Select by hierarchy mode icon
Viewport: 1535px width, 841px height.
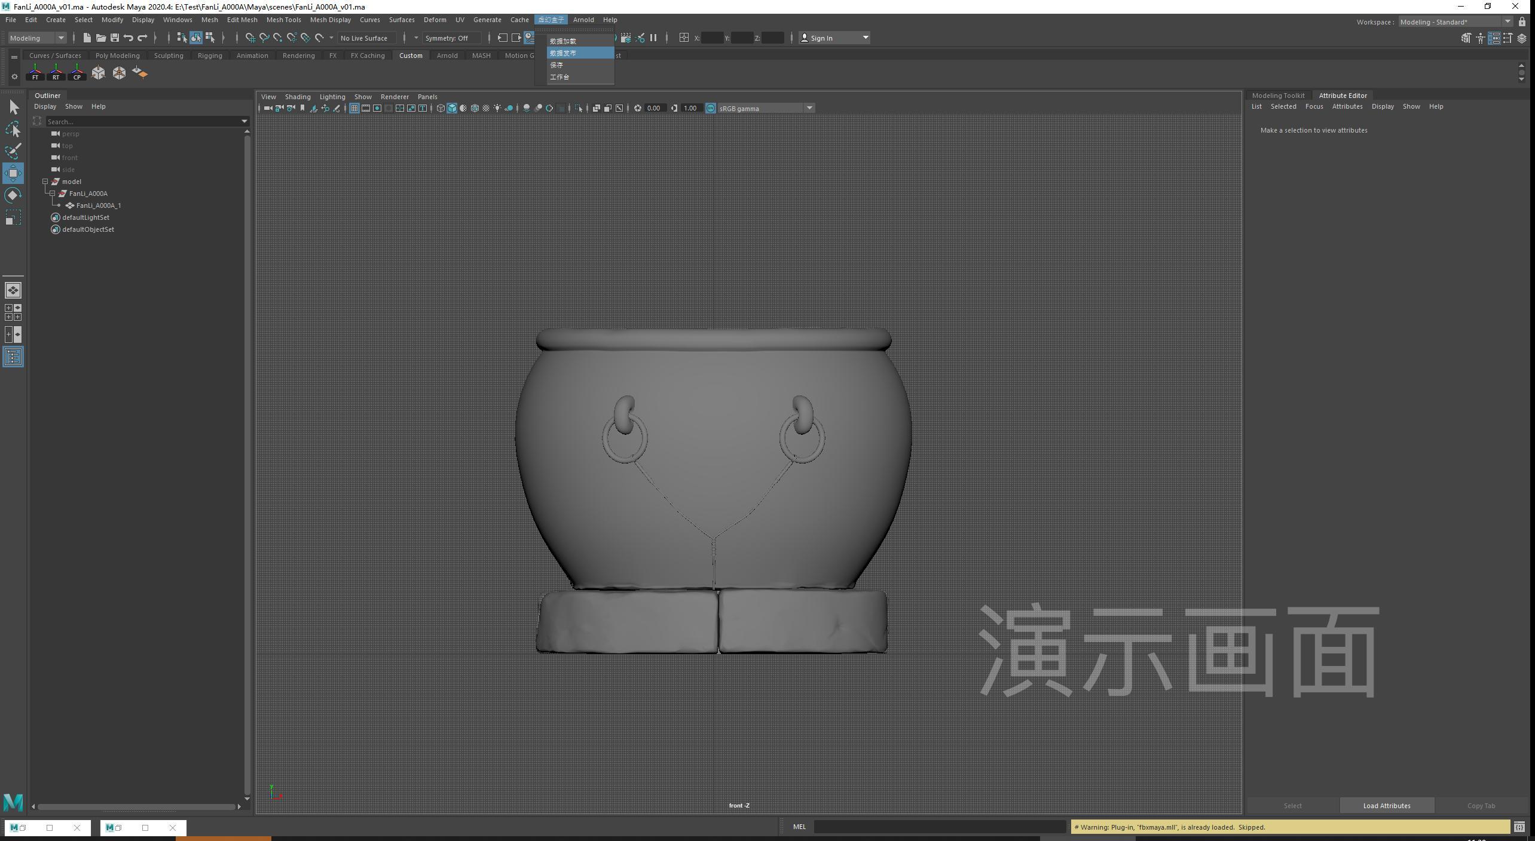pyautogui.click(x=182, y=38)
